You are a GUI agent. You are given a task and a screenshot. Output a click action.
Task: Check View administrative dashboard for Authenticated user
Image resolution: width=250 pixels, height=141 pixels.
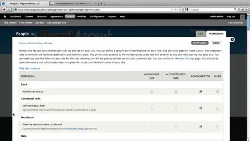(176, 127)
